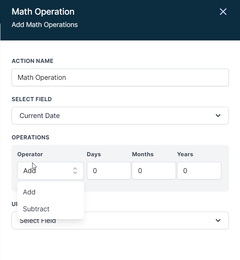The height and width of the screenshot is (260, 240).
Task: Click the Days column label
Action: (x=94, y=154)
